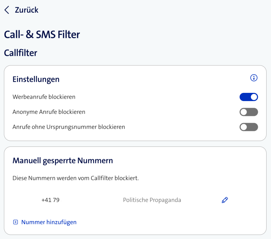Image resolution: width=271 pixels, height=239 pixels.
Task: Disable the Werbeanrufe blockieren switch
Action: pyautogui.click(x=249, y=97)
